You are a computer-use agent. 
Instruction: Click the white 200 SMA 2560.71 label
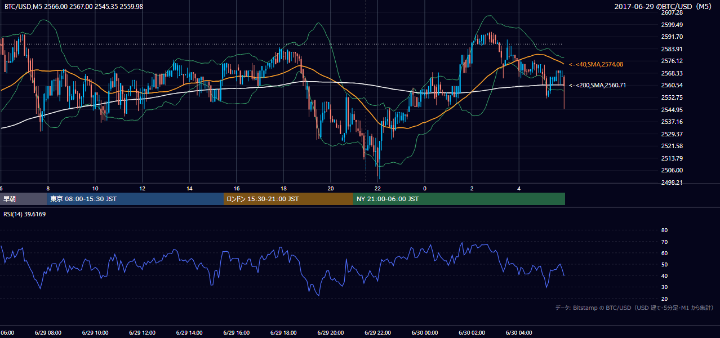pyautogui.click(x=598, y=85)
